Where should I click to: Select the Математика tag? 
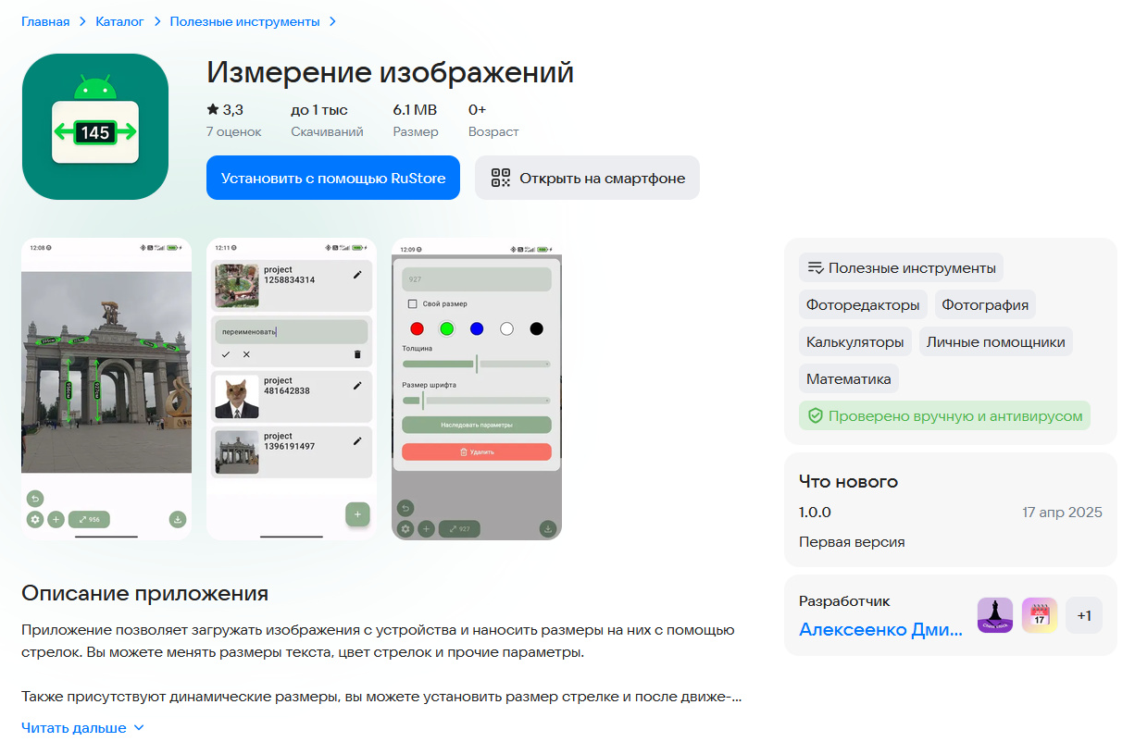coord(849,378)
